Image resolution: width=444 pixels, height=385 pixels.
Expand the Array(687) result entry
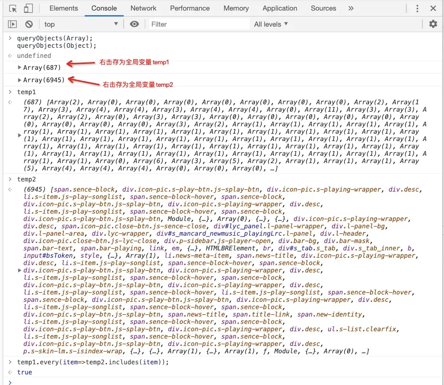[x=20, y=67]
